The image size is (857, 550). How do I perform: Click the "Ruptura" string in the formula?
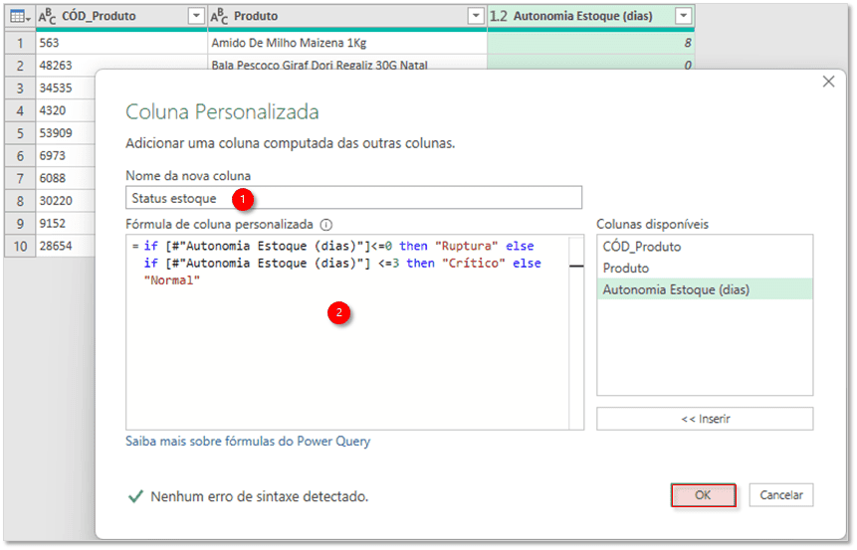tap(466, 246)
